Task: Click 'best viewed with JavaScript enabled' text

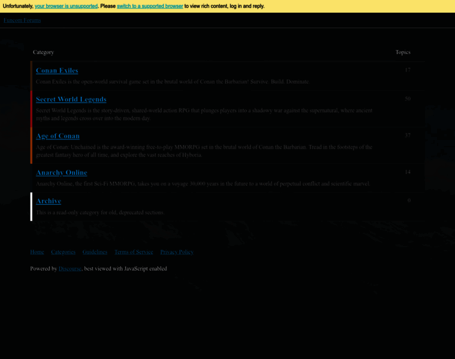Action: [125, 269]
